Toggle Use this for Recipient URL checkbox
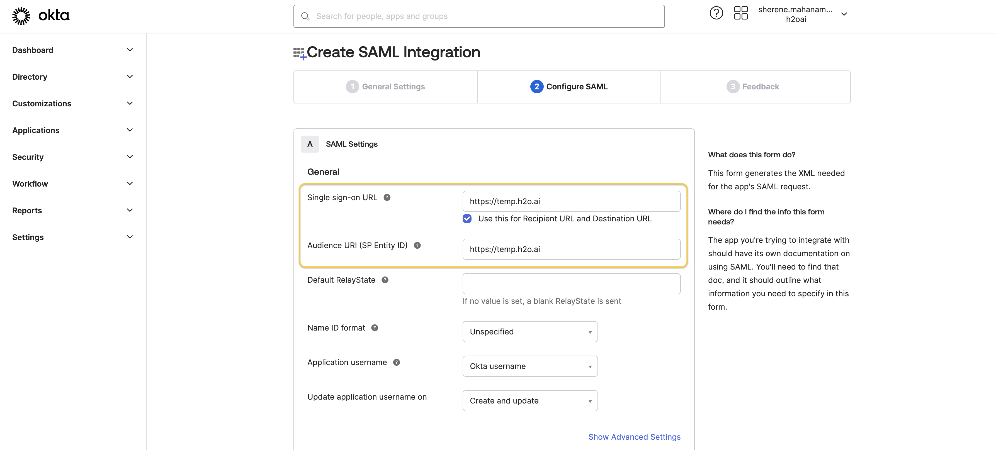 point(468,218)
